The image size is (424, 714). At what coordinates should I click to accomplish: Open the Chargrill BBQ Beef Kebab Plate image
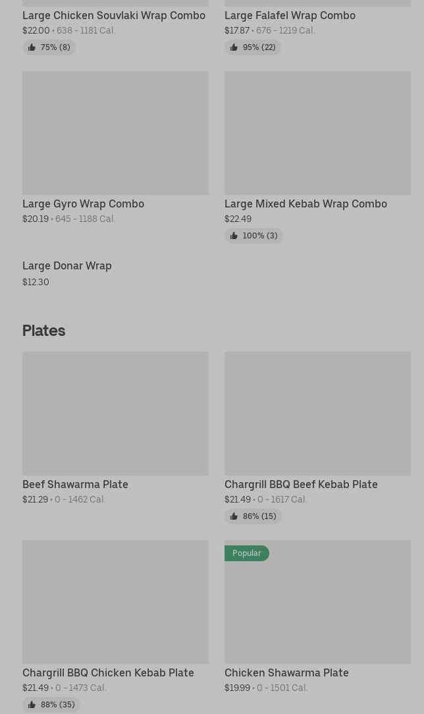click(317, 414)
